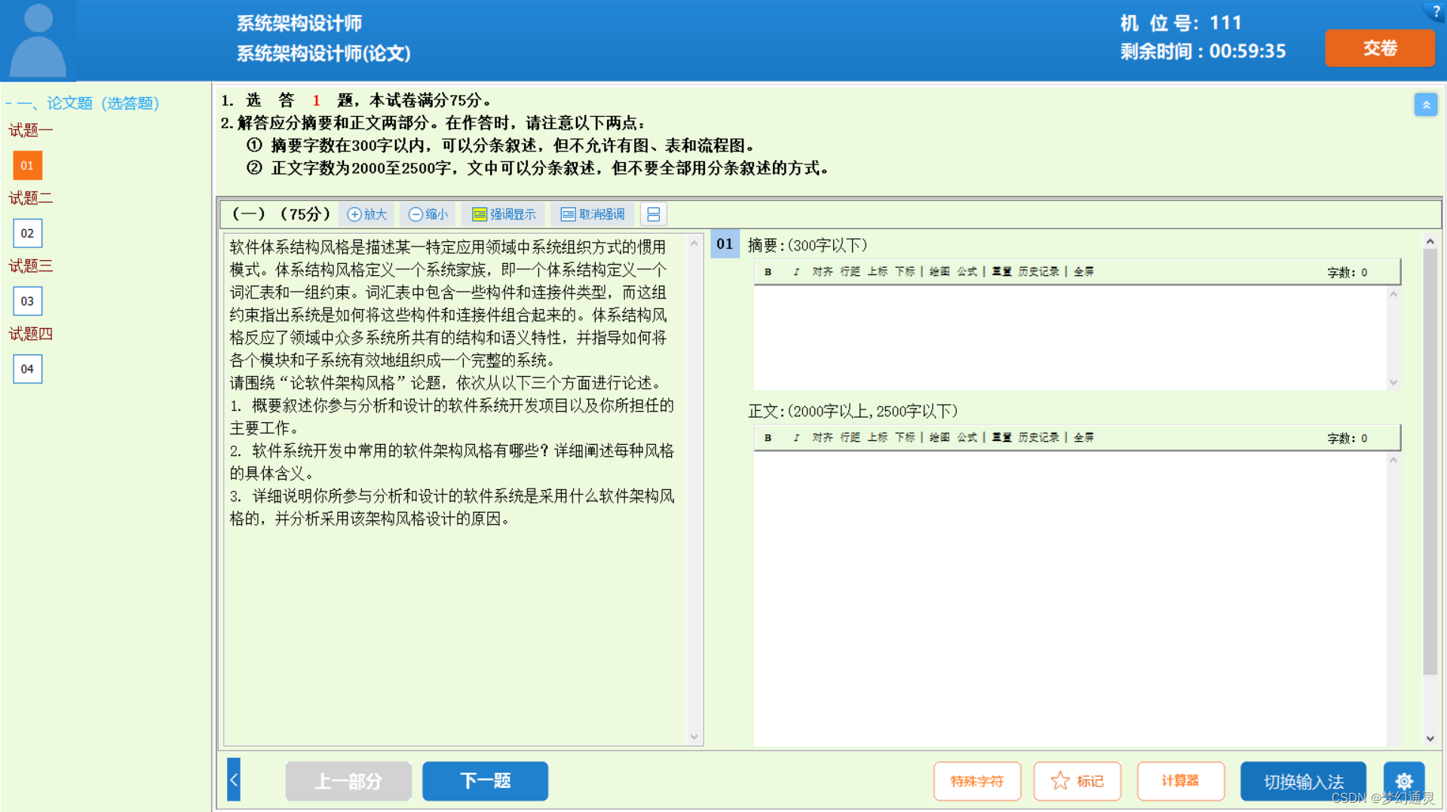Click the answer panel scroll down arrow
The height and width of the screenshot is (812, 1447).
point(1430,738)
